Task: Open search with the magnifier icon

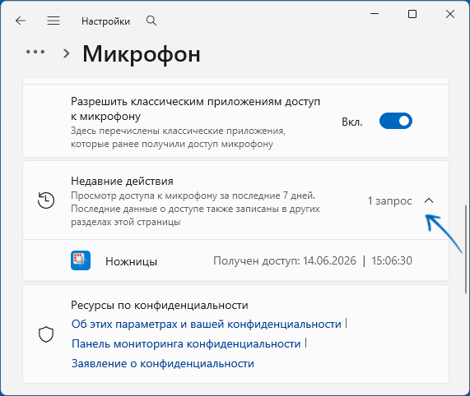Action: point(151,21)
